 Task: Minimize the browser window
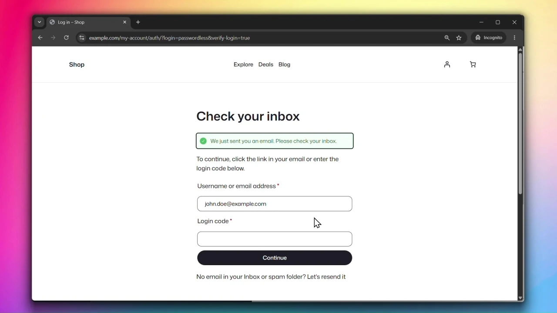click(481, 22)
